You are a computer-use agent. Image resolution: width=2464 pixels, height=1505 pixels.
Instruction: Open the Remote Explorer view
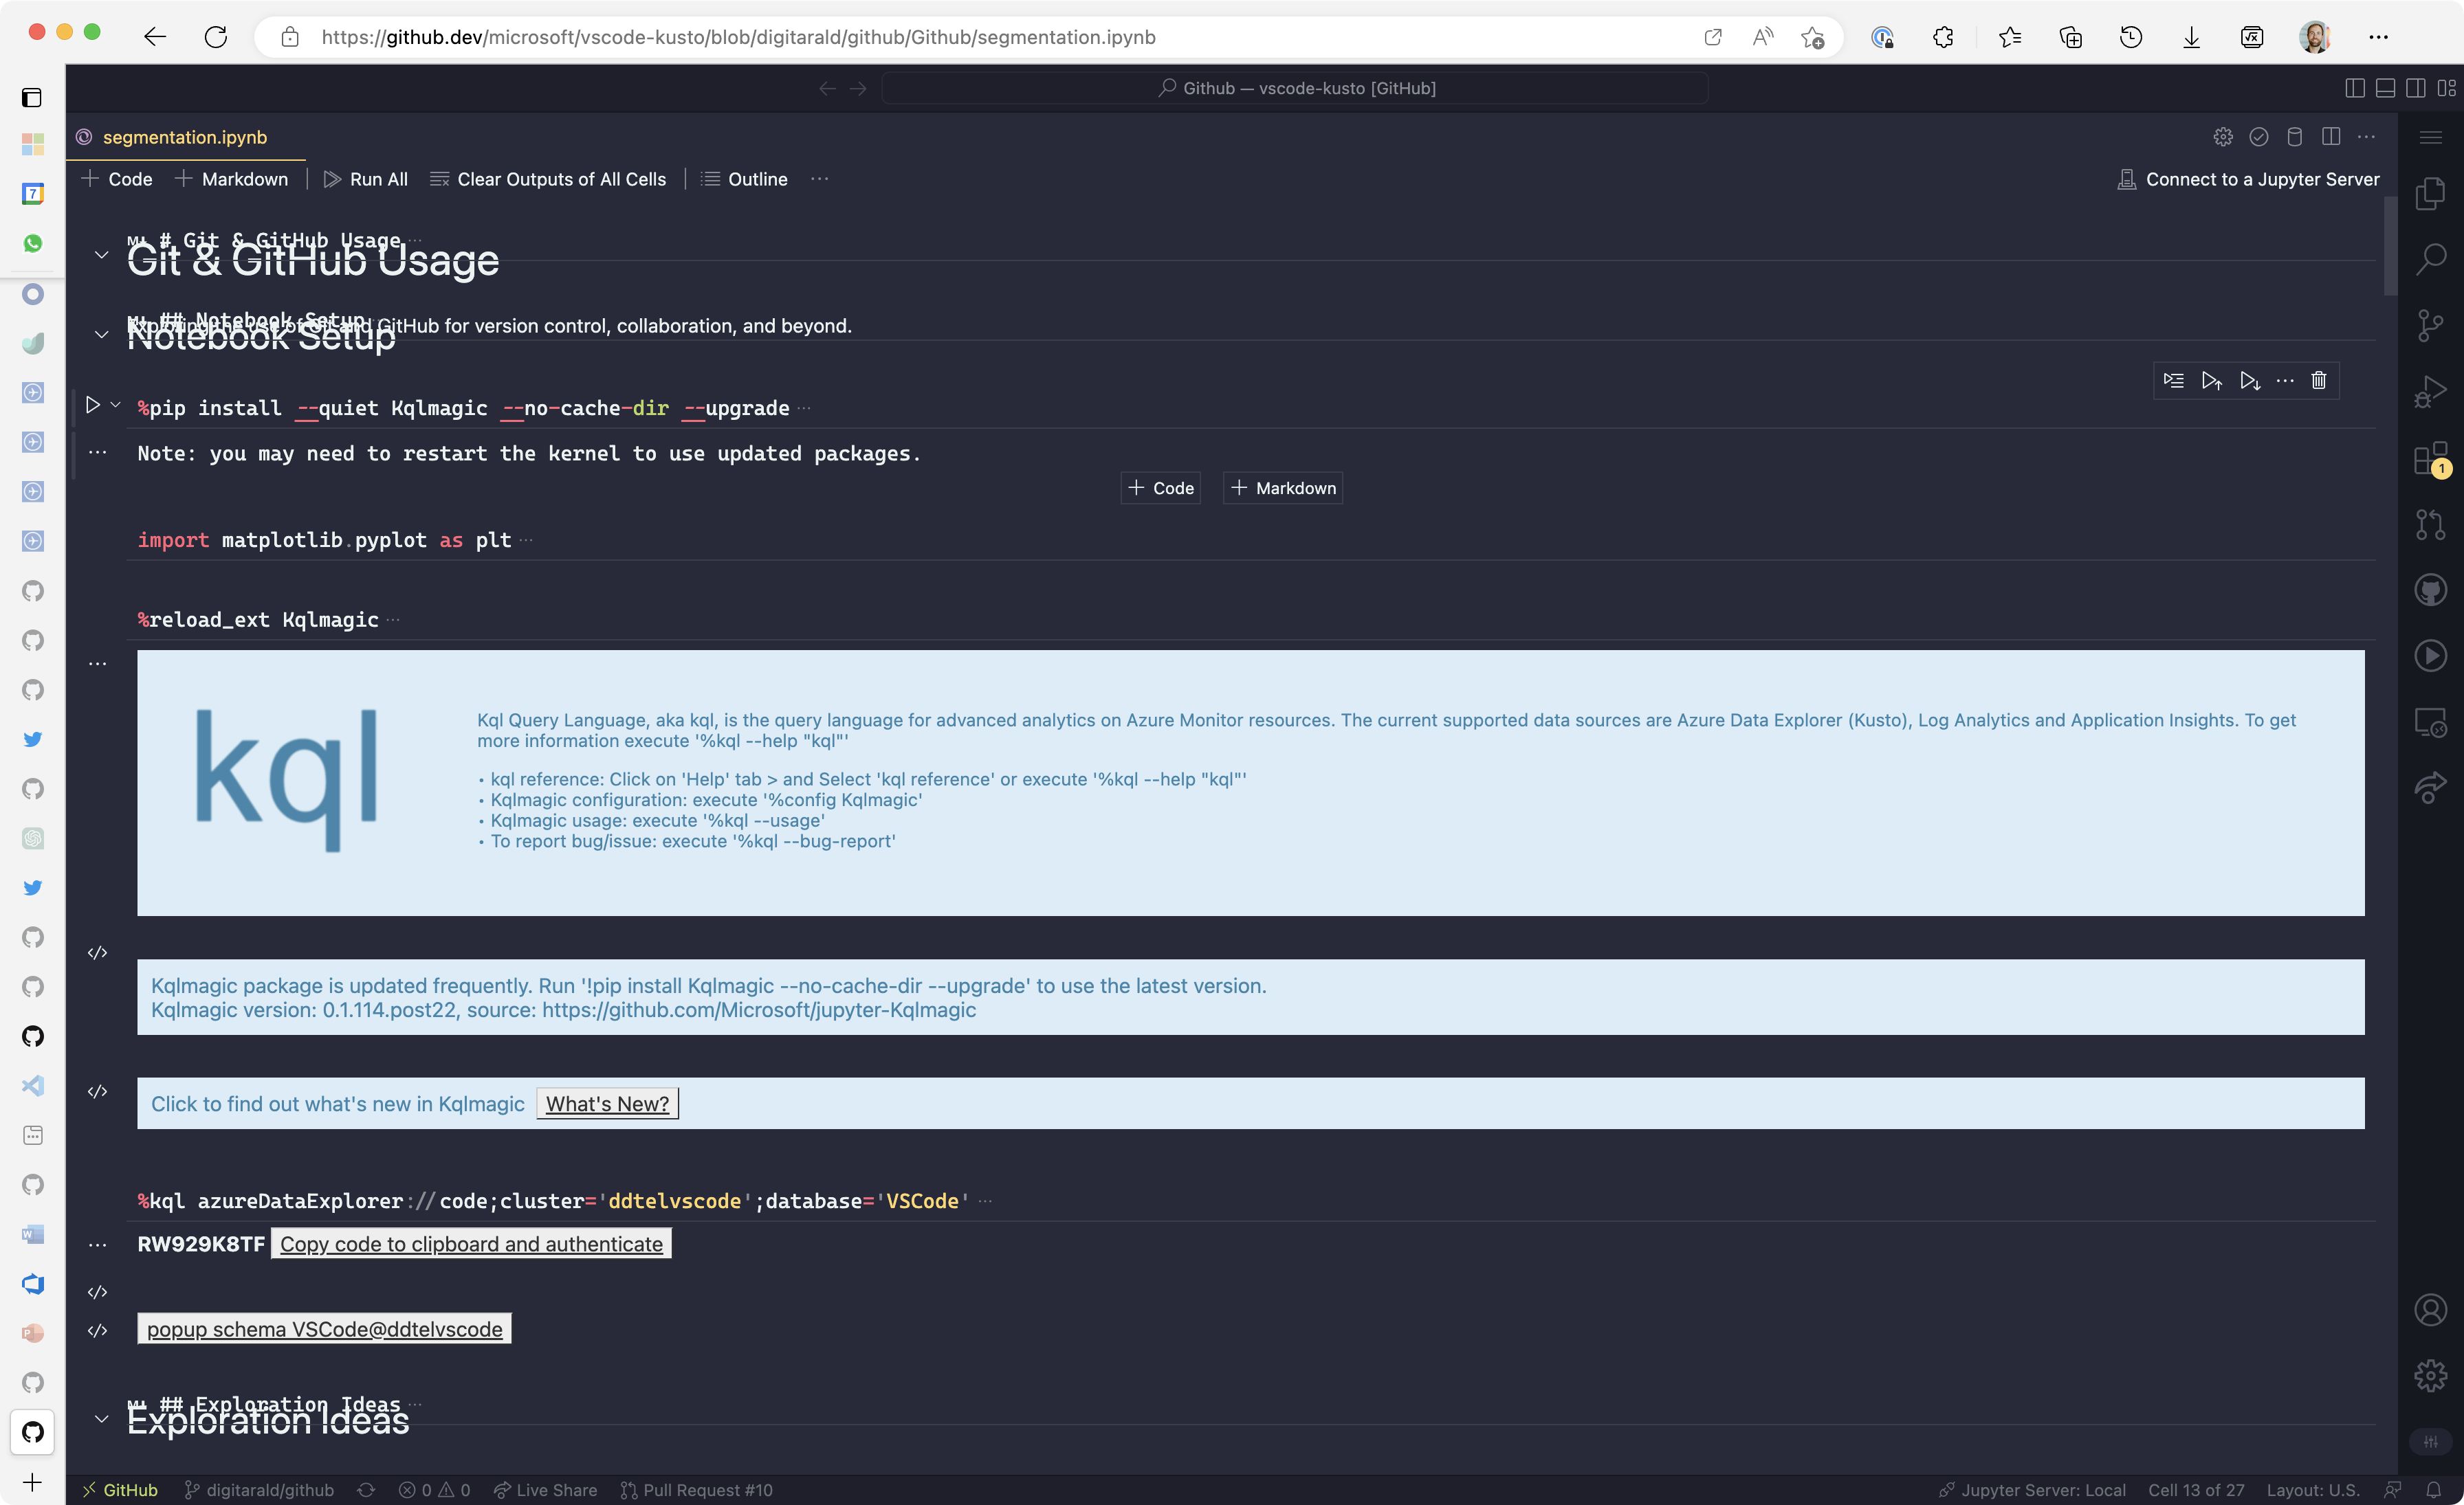click(x=2430, y=722)
